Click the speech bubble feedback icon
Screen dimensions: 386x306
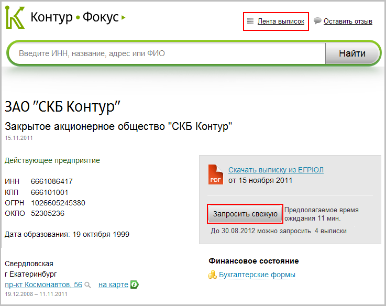tap(317, 21)
